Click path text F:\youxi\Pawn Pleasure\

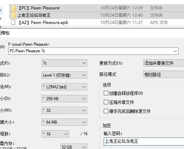tap(29, 44)
